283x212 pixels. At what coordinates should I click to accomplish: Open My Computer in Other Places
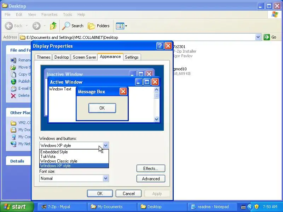pyautogui.click(x=21, y=137)
